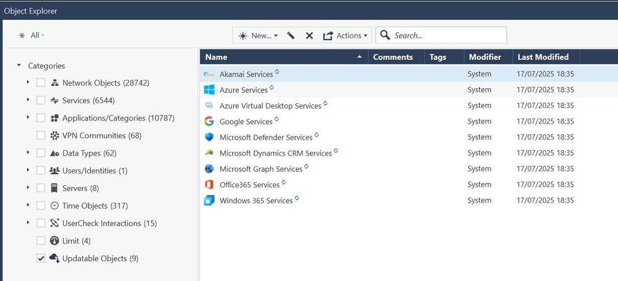Screen dimensions: 618x281
Task: Click the Microsoft Defender shield icon
Action: (x=209, y=137)
